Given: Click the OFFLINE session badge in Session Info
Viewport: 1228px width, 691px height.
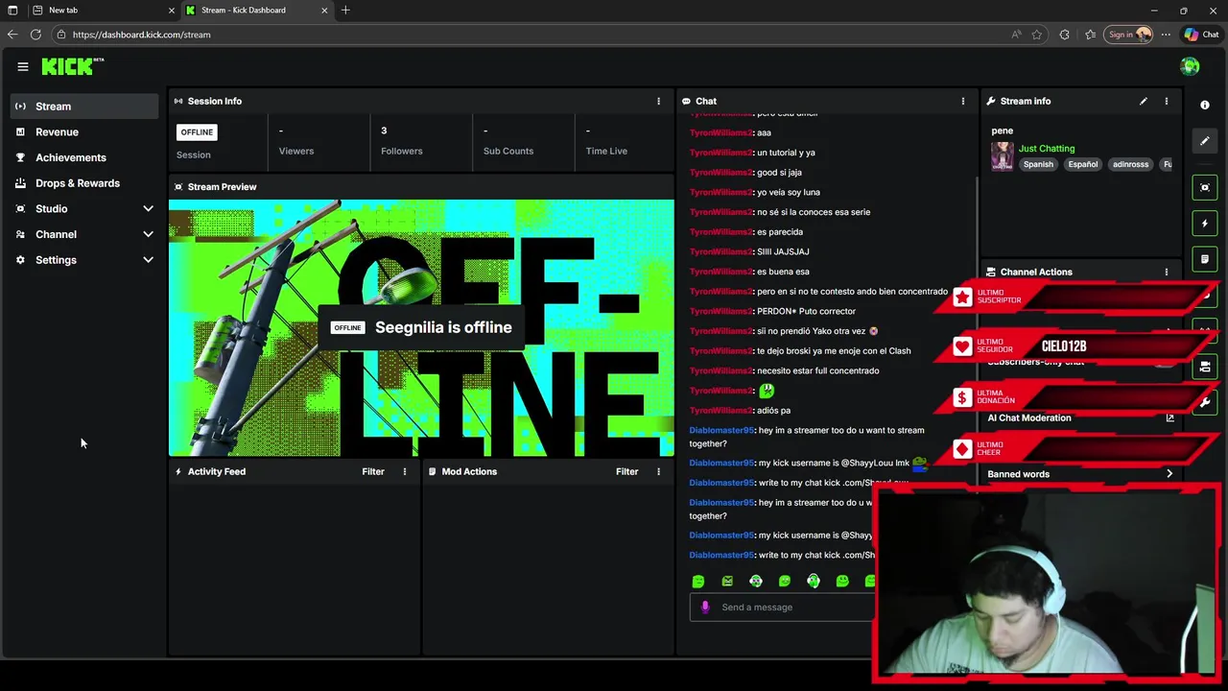Looking at the screenshot, I should (x=197, y=132).
